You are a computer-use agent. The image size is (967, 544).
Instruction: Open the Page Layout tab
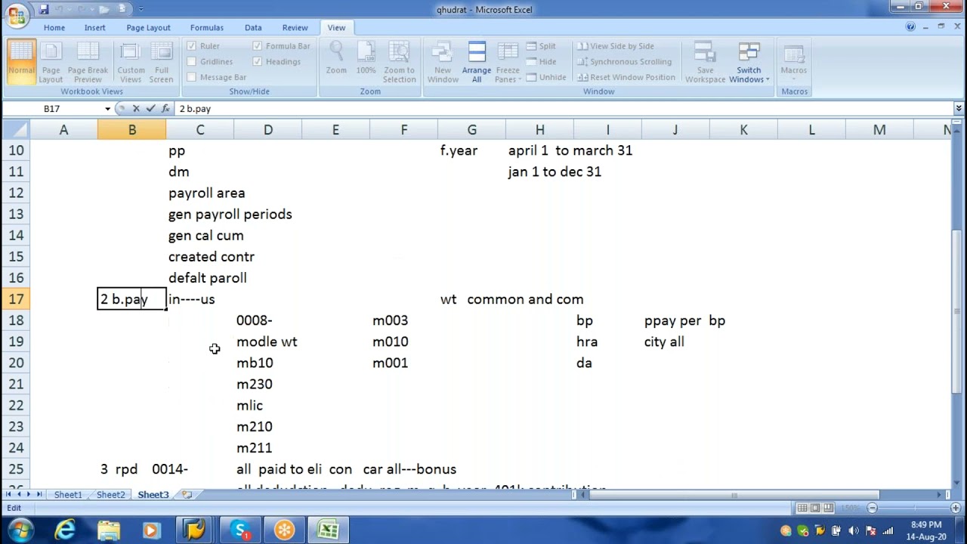pyautogui.click(x=148, y=28)
